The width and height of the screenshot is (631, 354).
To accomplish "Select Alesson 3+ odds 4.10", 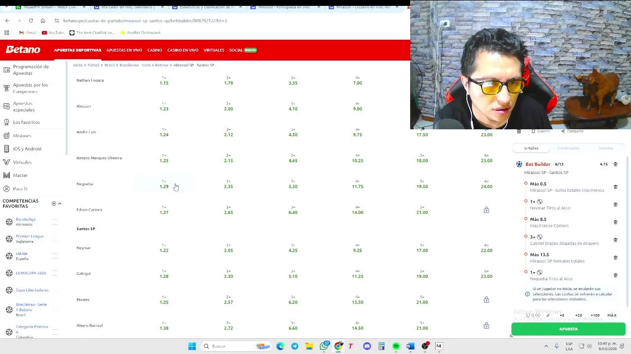I will click(293, 106).
